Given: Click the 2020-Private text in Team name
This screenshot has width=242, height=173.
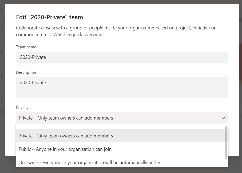Looking at the screenshot, I should [x=33, y=57].
